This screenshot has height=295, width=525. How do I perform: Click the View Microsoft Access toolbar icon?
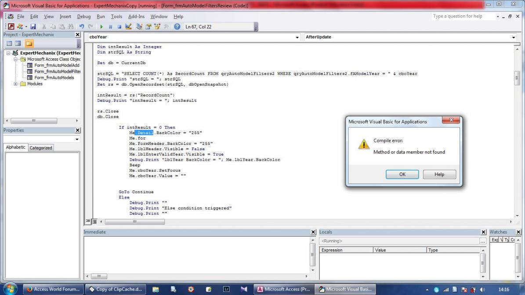pos(11,27)
